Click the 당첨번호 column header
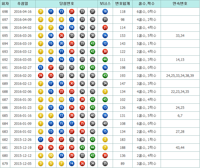 (x=66, y=4)
